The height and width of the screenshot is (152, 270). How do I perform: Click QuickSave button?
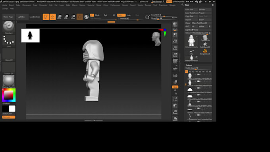coord(144,2)
